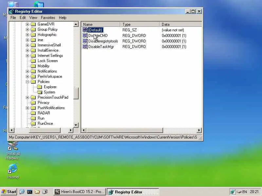Click the (Default) string value icon
Screen dimensions: 262x196
(85, 30)
